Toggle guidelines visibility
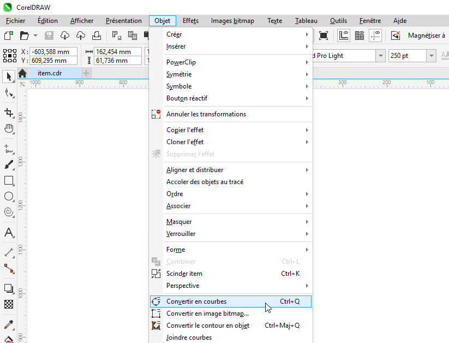The image size is (449, 343). pyautogui.click(x=375, y=36)
